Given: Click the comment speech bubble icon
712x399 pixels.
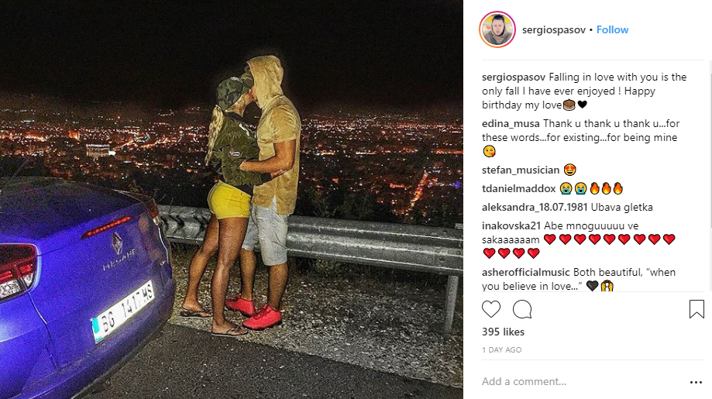Looking at the screenshot, I should click(522, 309).
